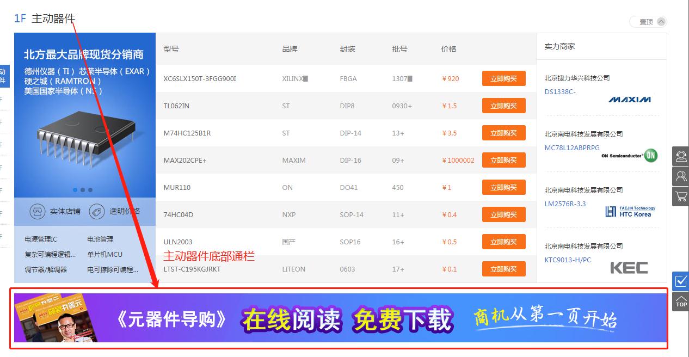
Task: Select model TL062IN in the table
Action: pyautogui.click(x=176, y=106)
